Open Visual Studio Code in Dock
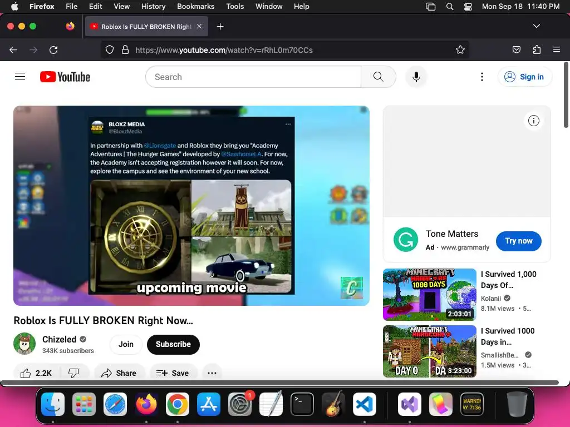Viewport: 570px width, 427px height. pyautogui.click(x=365, y=404)
